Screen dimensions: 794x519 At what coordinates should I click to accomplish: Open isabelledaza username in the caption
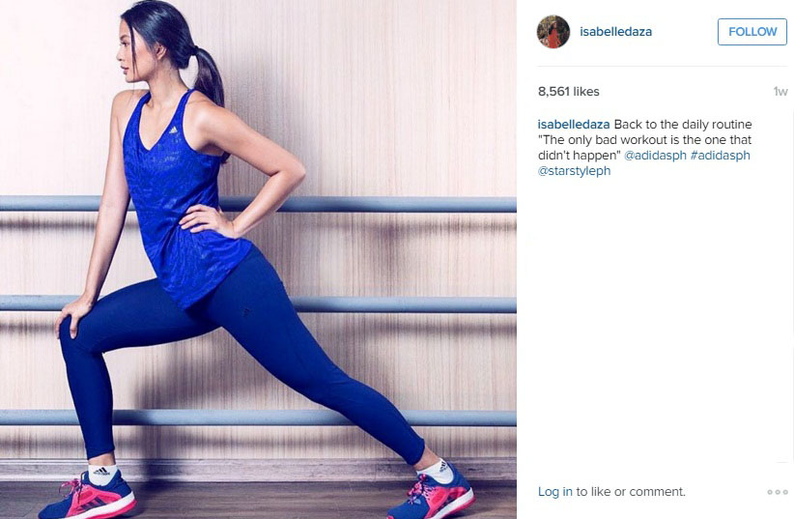(574, 124)
